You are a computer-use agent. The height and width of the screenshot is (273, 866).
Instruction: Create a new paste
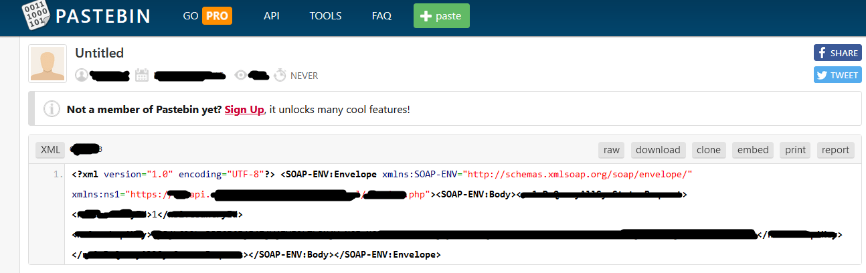click(441, 16)
